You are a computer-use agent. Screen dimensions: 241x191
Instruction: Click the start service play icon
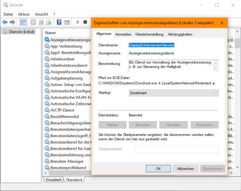coord(78,22)
